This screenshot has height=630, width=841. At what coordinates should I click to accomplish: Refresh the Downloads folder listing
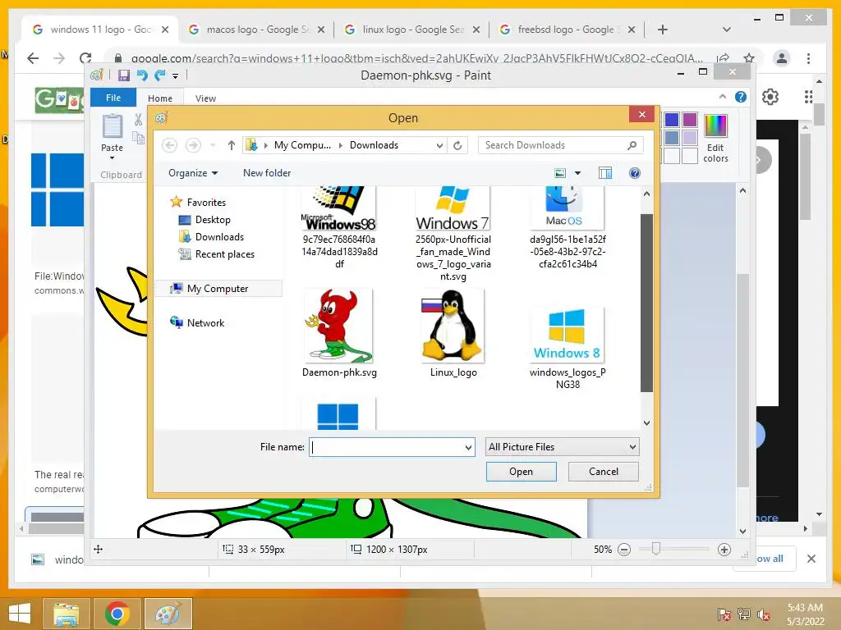pyautogui.click(x=457, y=145)
